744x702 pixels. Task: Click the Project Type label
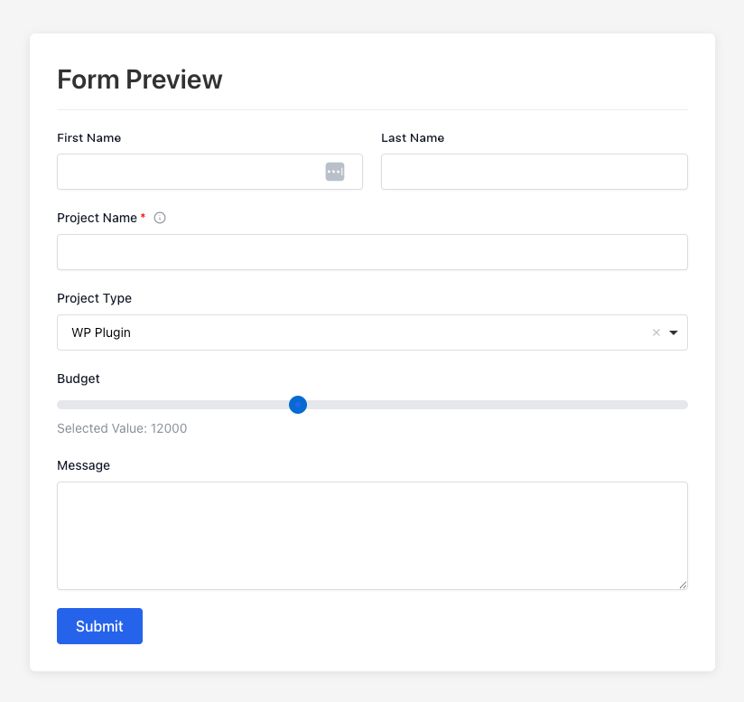(94, 298)
